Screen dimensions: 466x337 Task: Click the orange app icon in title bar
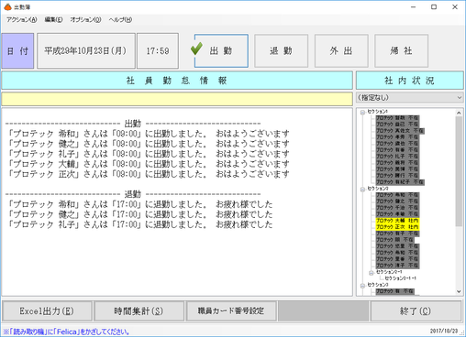(x=7, y=6)
